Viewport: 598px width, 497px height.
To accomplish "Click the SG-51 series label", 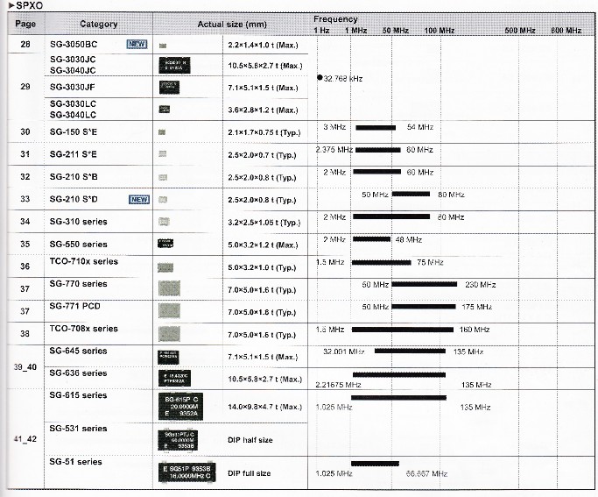I will [76, 462].
